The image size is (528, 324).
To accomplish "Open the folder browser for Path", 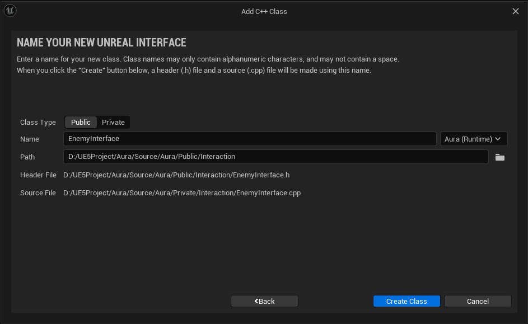I will pyautogui.click(x=500, y=157).
